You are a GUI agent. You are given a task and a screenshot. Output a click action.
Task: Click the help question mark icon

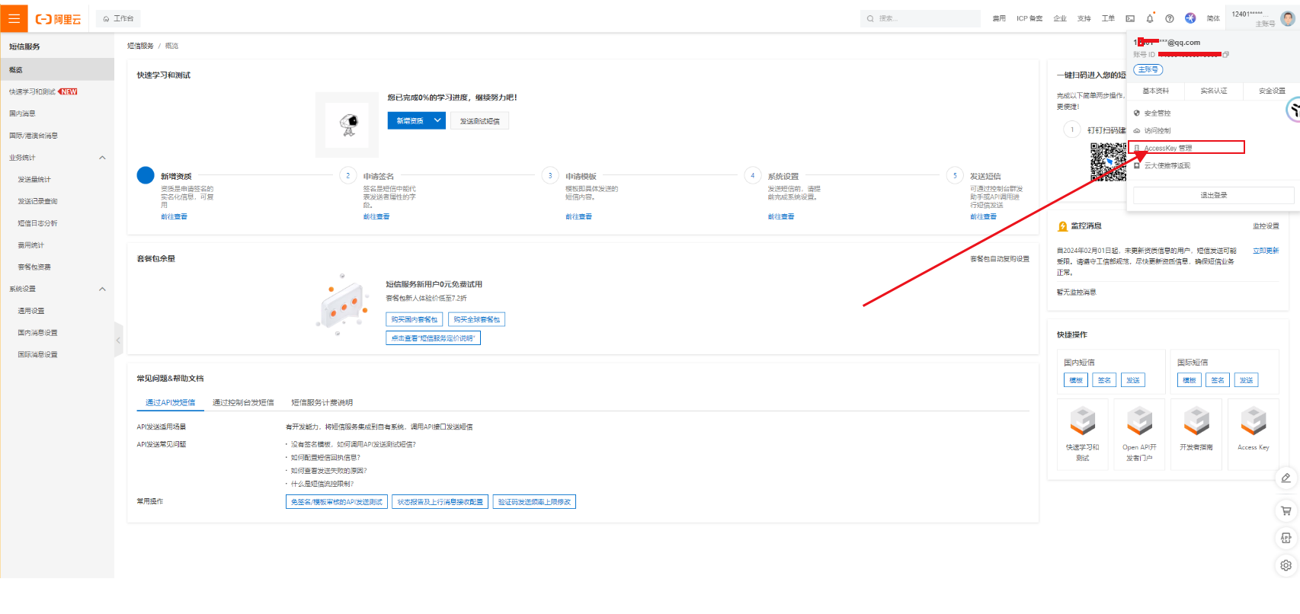[x=1170, y=18]
